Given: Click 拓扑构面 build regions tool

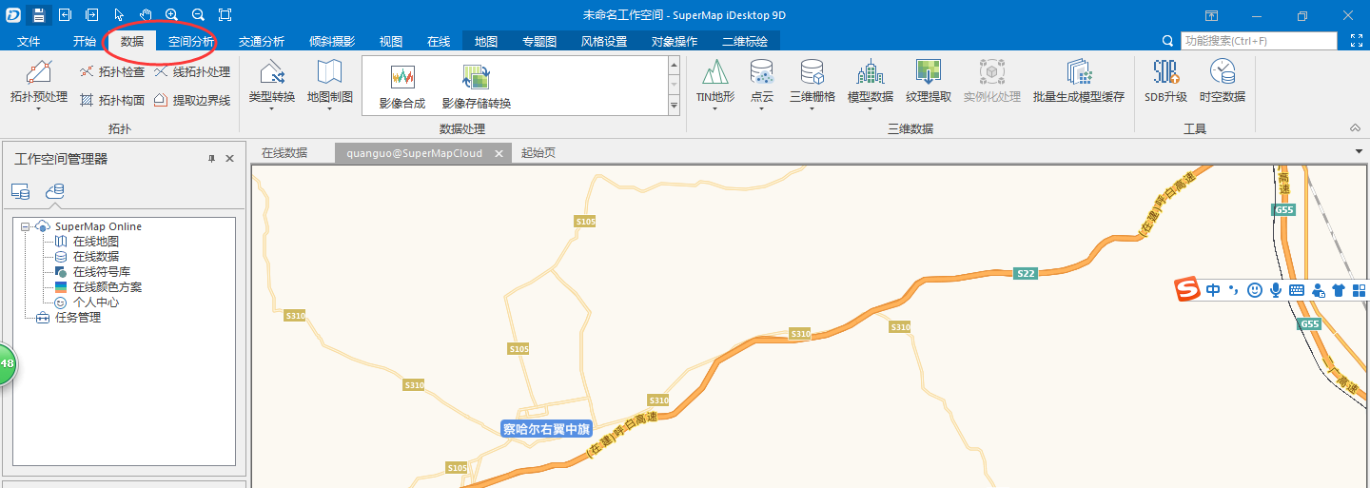Looking at the screenshot, I should (x=111, y=100).
